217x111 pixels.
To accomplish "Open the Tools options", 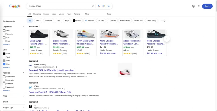I will (109, 14).
